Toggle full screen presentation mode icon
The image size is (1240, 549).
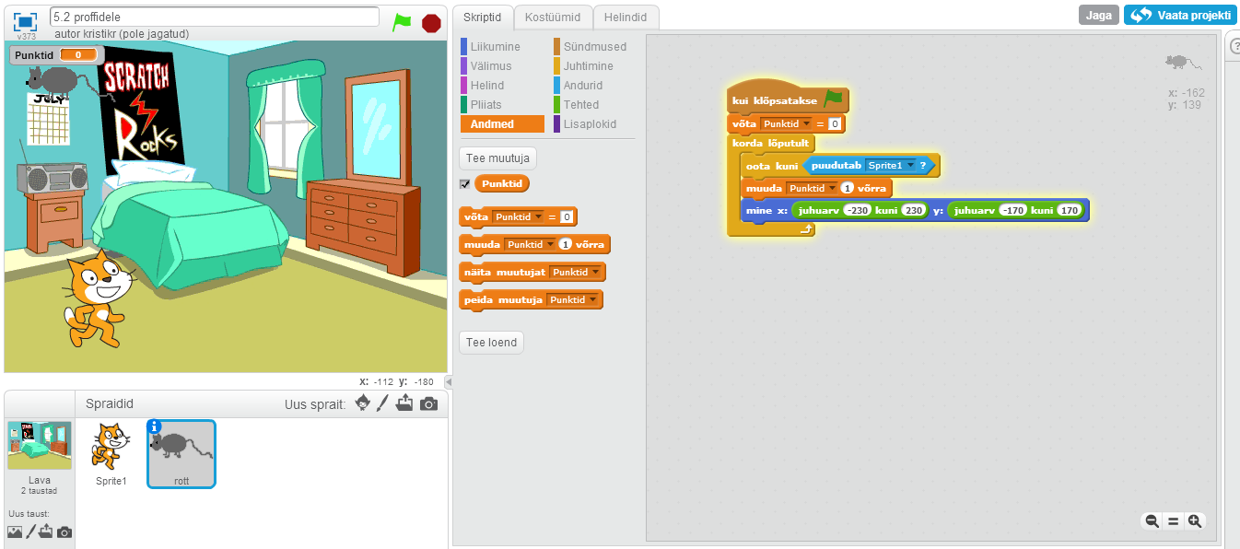pos(26,21)
